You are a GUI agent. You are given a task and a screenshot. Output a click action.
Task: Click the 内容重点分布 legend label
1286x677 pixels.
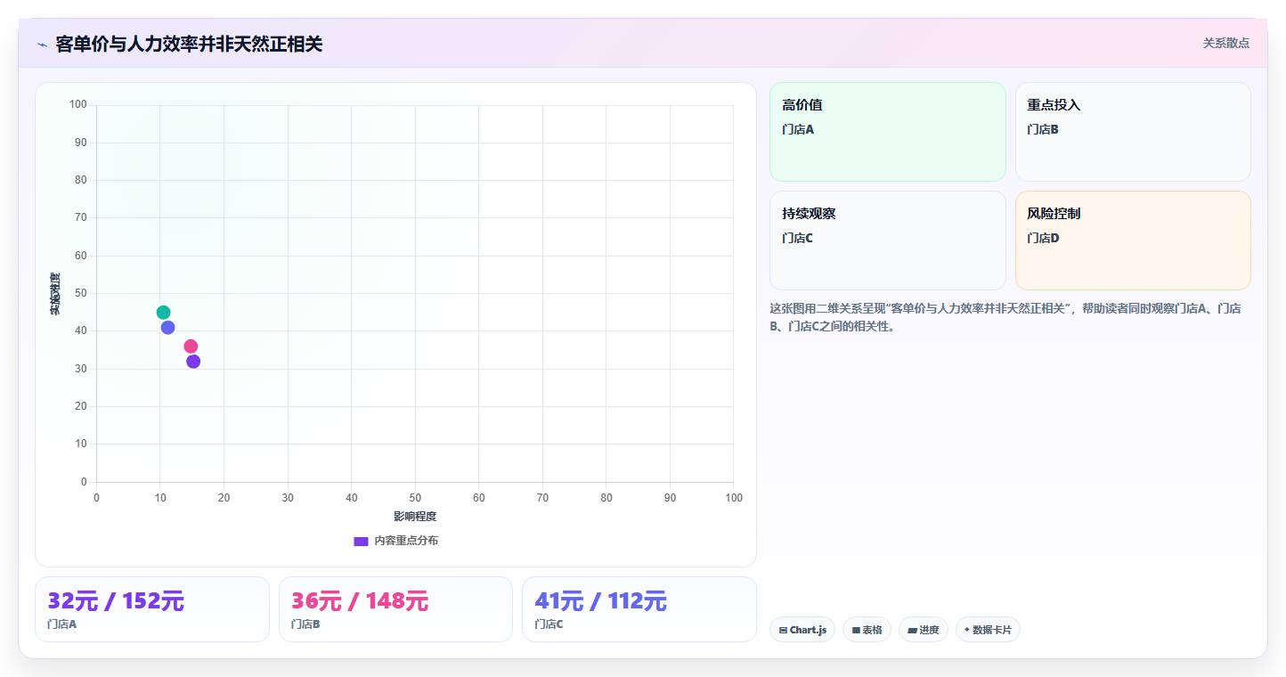click(x=406, y=541)
